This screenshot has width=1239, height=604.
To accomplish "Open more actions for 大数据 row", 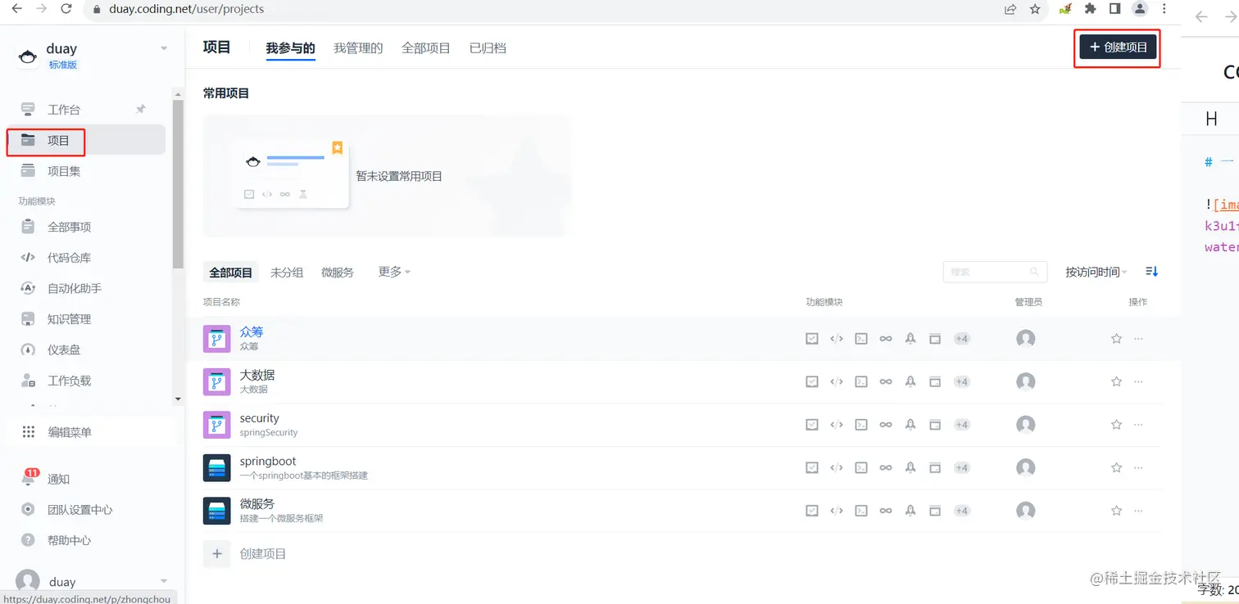I will 1138,381.
